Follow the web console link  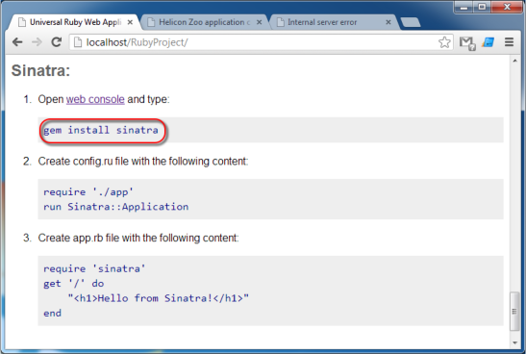click(x=95, y=99)
